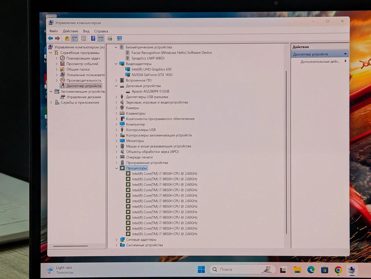
Task: Click the Up one level folder icon
Action: [x=67, y=38]
